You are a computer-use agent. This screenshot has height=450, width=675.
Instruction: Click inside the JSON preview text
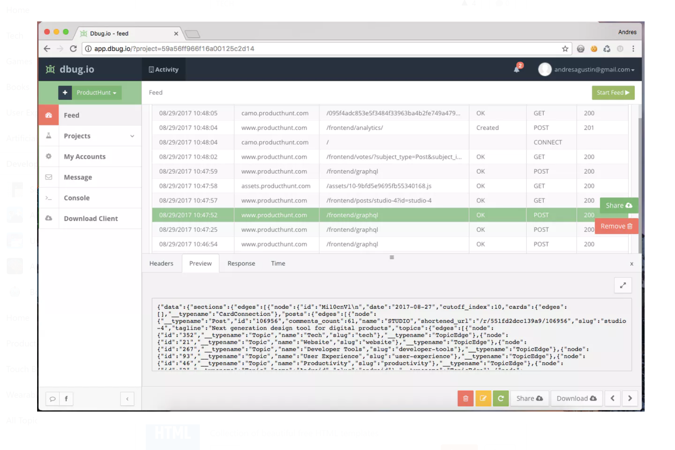[x=391, y=334]
